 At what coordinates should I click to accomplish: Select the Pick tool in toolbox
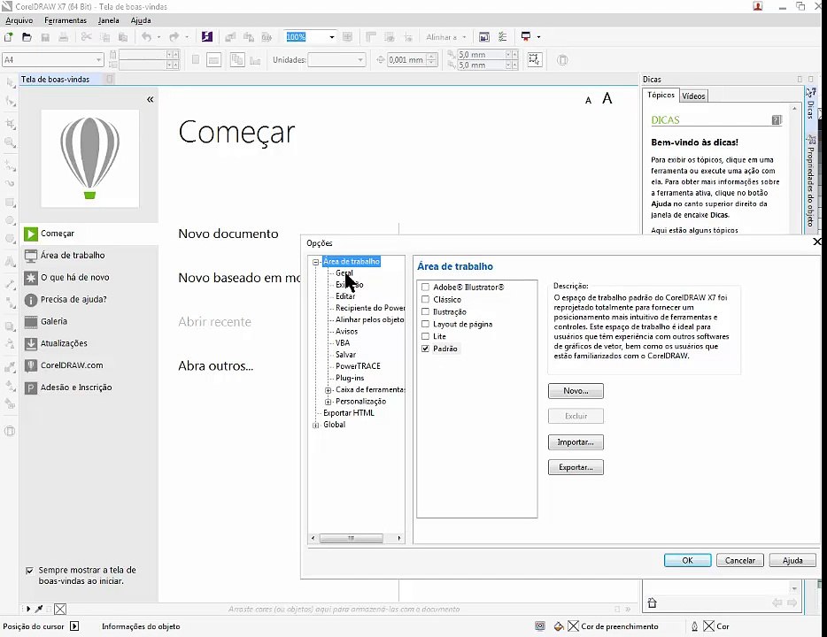[x=10, y=82]
